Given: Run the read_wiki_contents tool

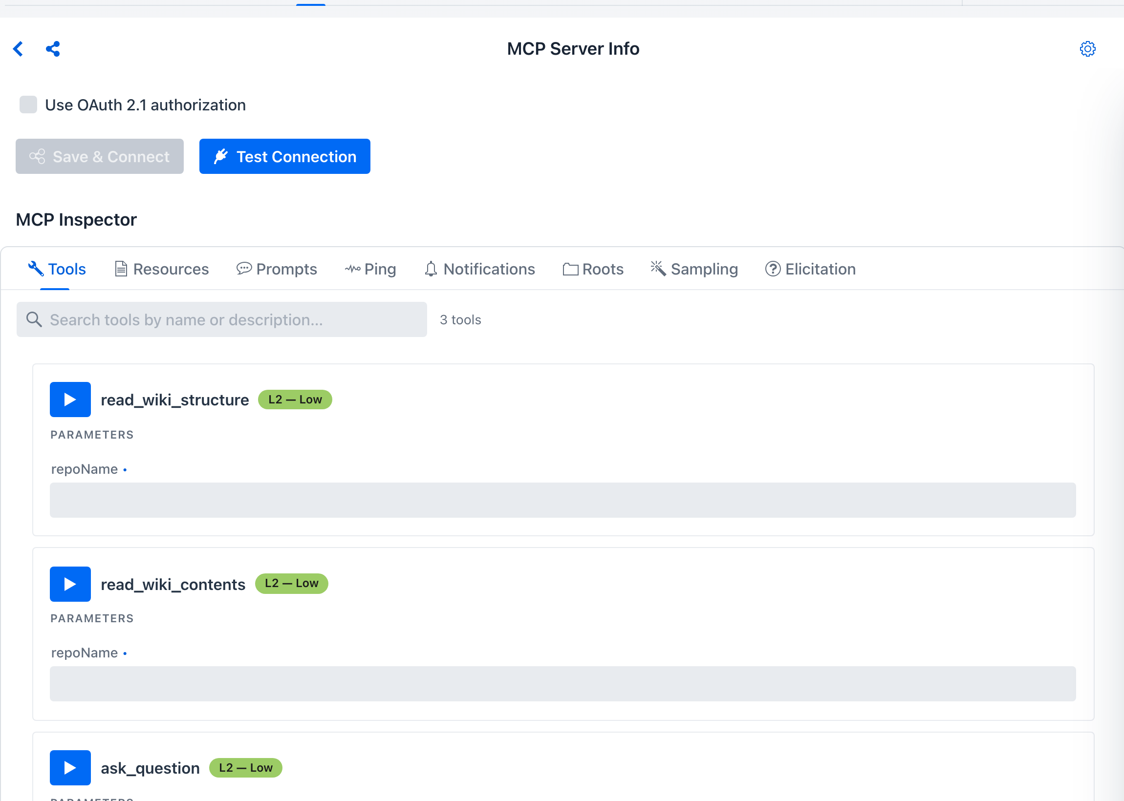Looking at the screenshot, I should click(70, 584).
